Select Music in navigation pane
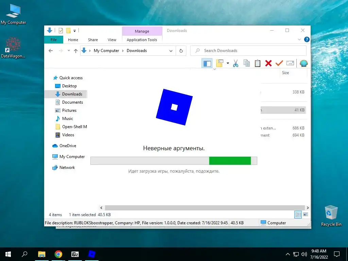Image resolution: width=348 pixels, height=261 pixels. tap(68, 119)
